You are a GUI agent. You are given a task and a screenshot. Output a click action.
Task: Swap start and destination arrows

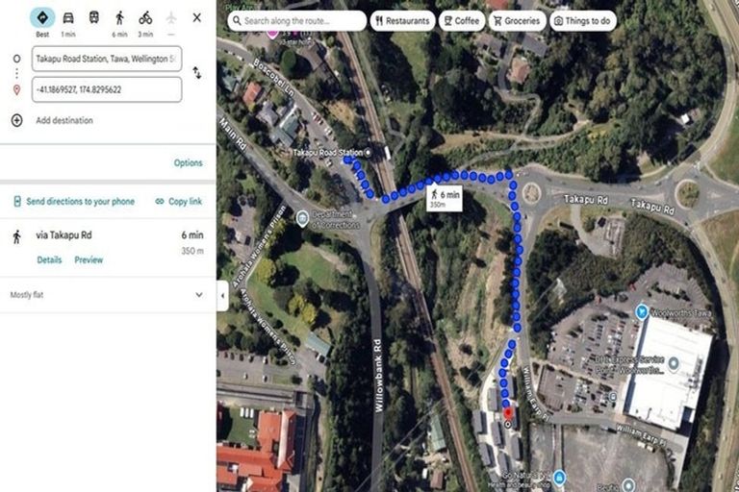click(x=197, y=73)
